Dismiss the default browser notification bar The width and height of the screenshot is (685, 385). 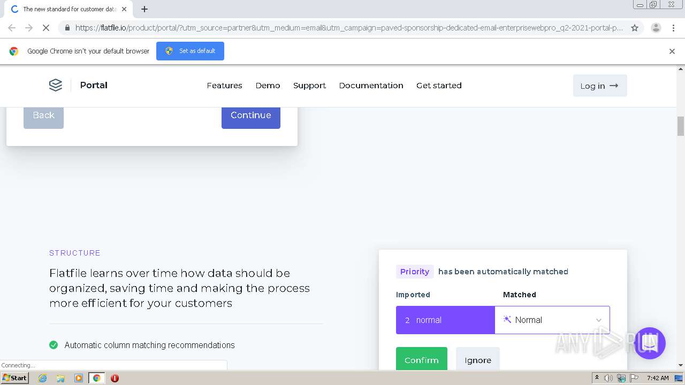(x=672, y=51)
